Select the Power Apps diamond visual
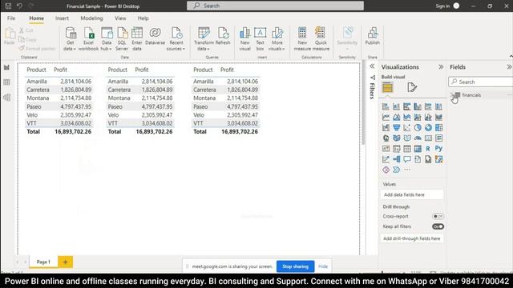Viewport: 513px width, 288px height. [x=386, y=170]
